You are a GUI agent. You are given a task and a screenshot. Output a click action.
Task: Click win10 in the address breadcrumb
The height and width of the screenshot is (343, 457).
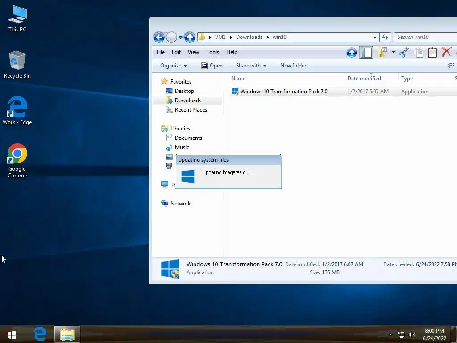click(279, 37)
